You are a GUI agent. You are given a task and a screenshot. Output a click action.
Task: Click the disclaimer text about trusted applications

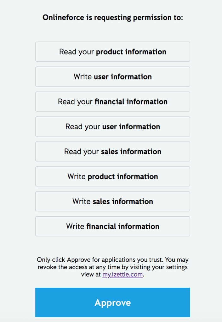[112, 267]
